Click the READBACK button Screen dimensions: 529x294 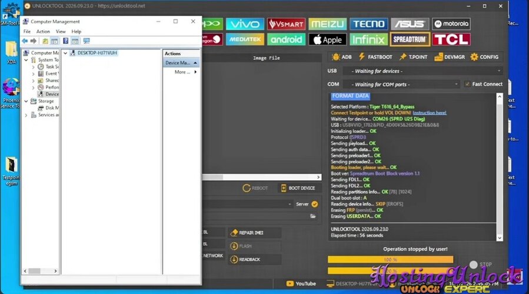[254, 259]
